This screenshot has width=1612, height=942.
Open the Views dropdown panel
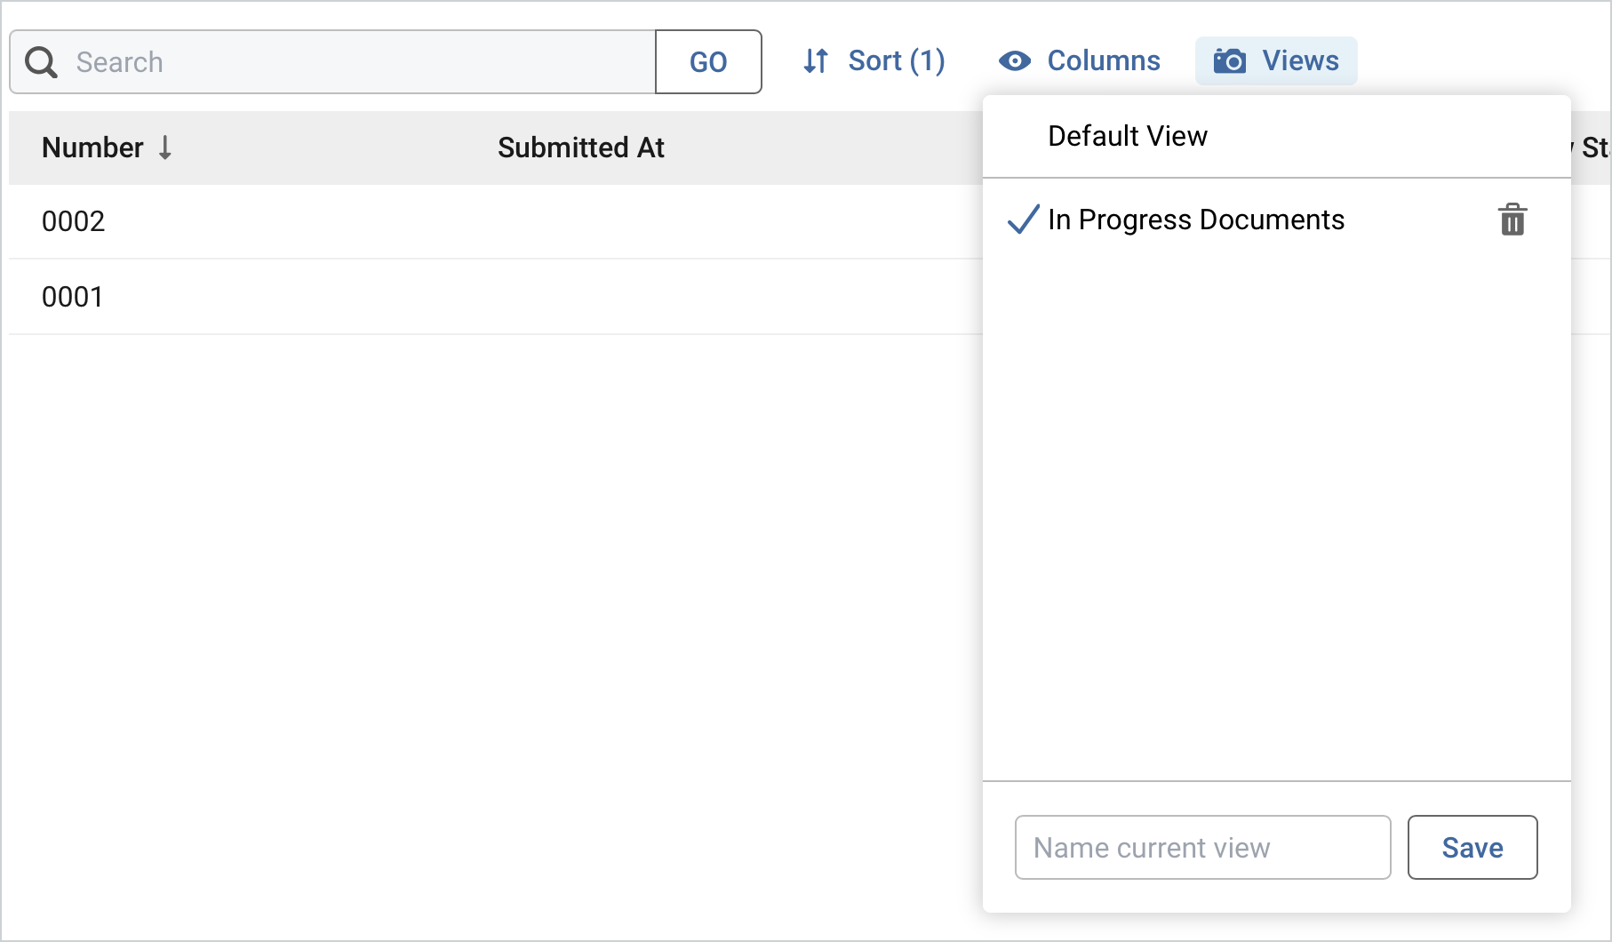click(x=1277, y=60)
